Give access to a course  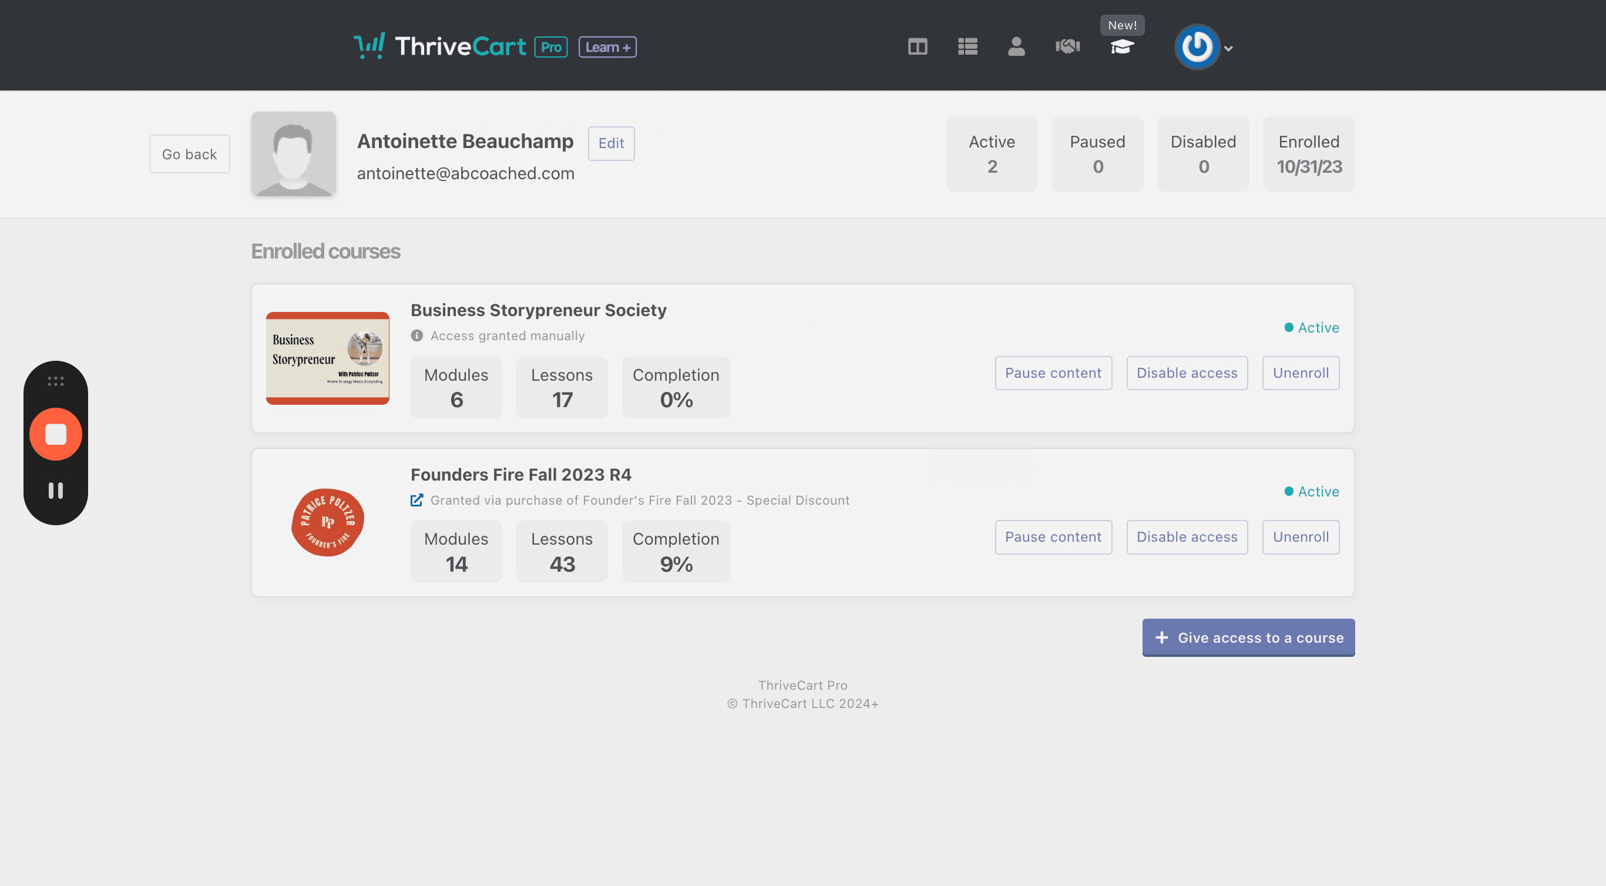point(1249,637)
